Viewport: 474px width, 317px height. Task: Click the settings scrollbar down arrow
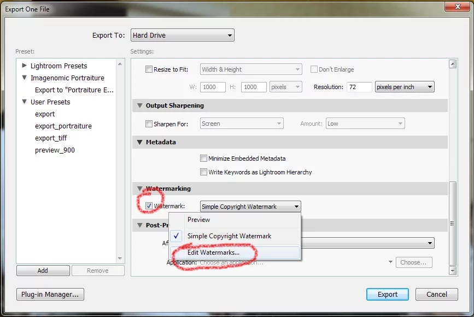click(x=453, y=271)
